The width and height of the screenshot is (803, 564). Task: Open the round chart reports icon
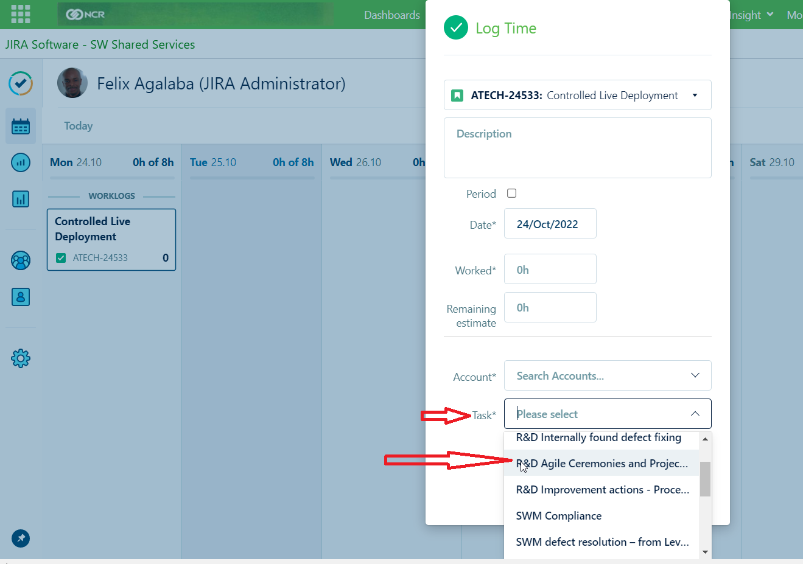tap(21, 162)
